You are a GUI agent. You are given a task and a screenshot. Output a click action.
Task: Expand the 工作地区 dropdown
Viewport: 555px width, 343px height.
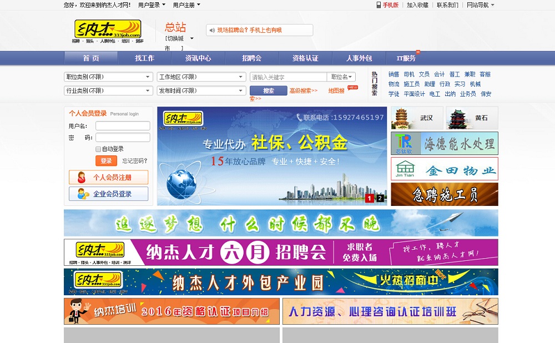point(201,77)
